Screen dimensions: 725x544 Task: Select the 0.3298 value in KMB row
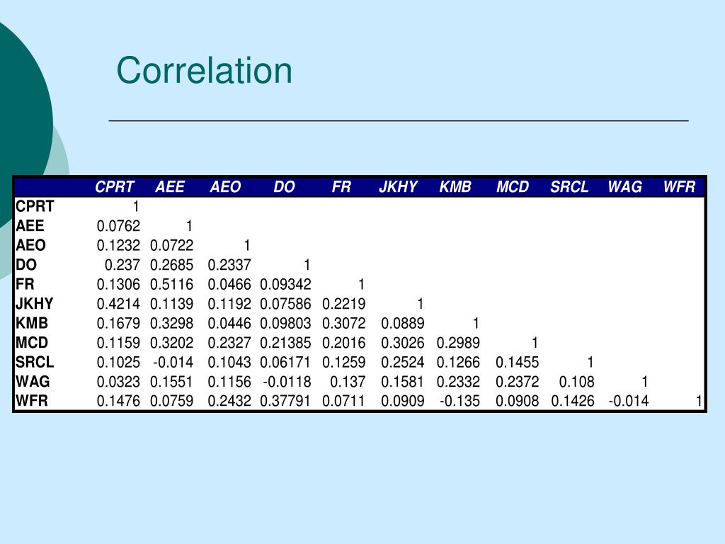click(171, 323)
